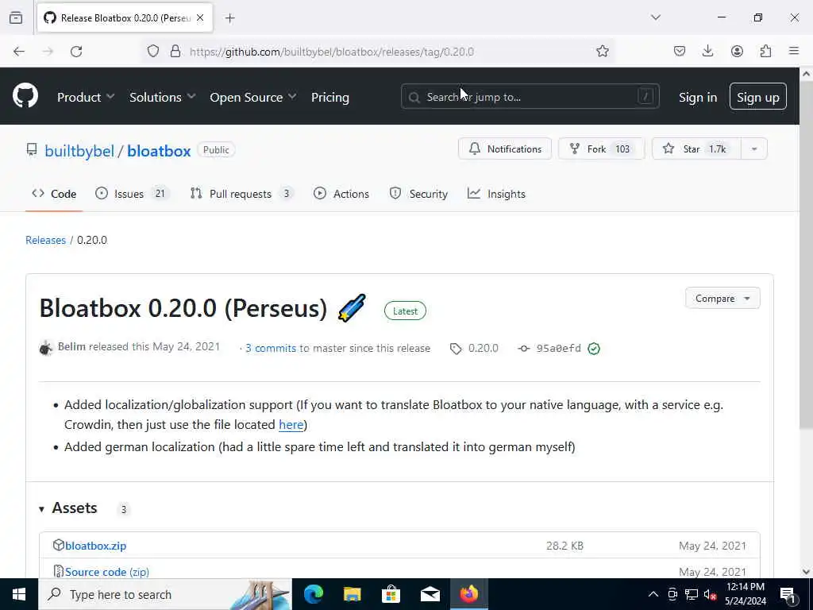Open the Firefox downloads icon
The width and height of the screenshot is (813, 610).
pos(707,52)
